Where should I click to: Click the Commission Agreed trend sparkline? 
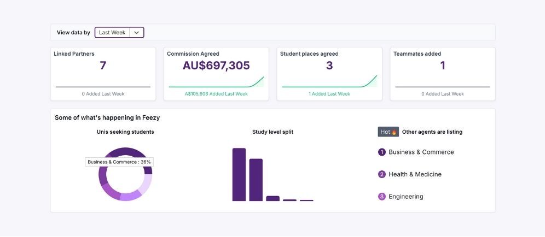point(241,84)
